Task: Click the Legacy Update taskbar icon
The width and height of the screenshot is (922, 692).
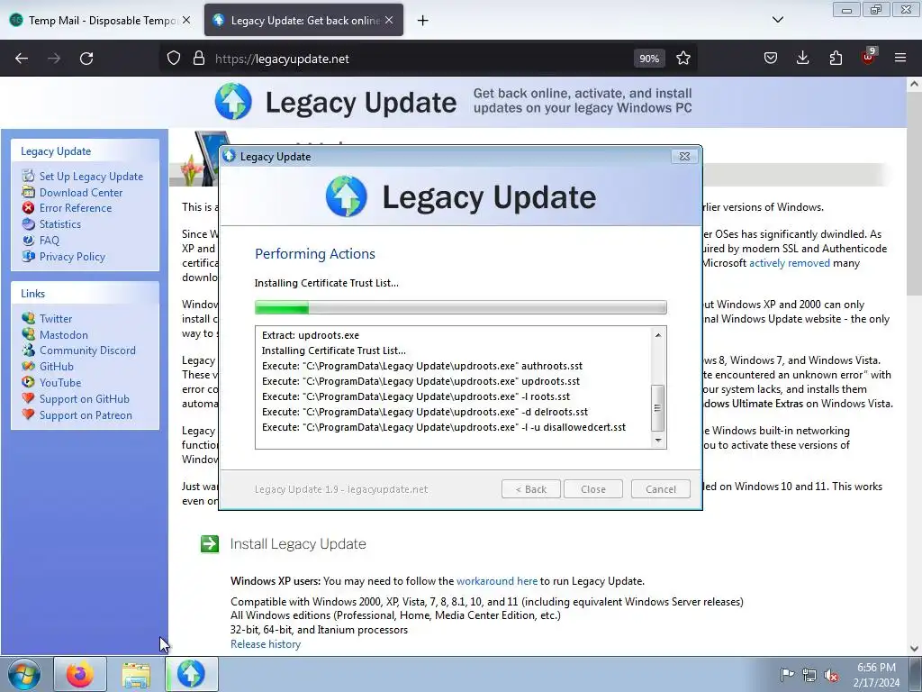Action: click(192, 674)
